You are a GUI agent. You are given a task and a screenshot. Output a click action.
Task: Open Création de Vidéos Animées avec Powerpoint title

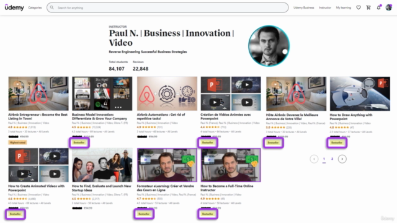[226, 116]
